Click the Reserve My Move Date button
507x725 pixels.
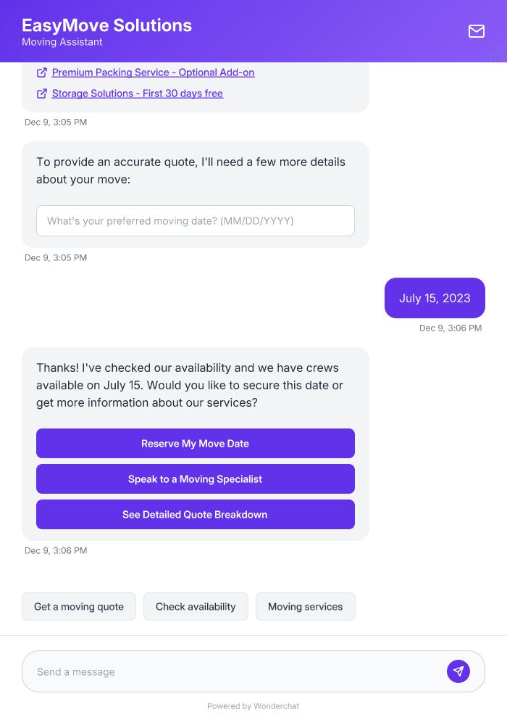click(x=196, y=443)
